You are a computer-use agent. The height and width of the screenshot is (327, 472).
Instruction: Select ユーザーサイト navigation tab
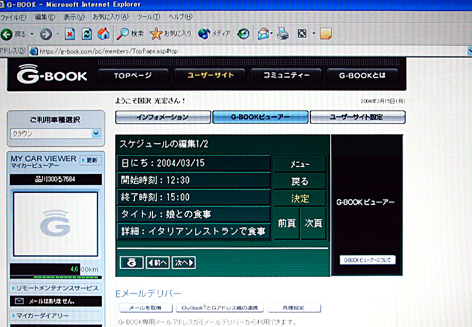point(210,75)
